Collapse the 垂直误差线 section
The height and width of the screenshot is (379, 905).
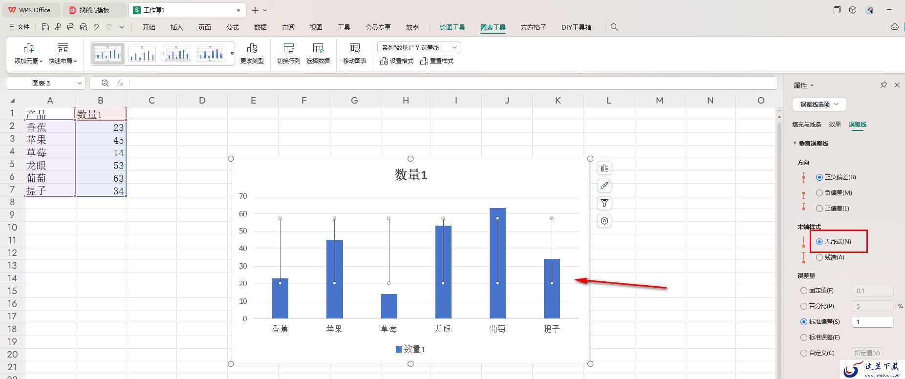click(795, 143)
